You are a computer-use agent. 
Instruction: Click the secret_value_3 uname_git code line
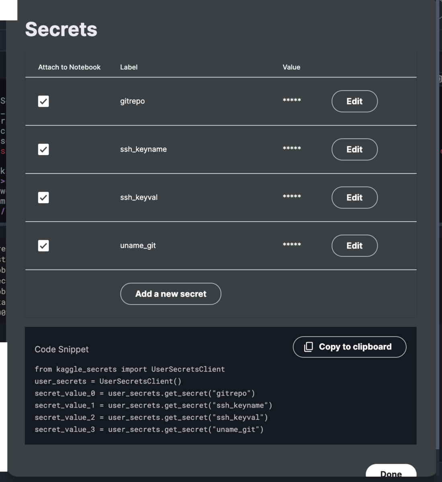click(x=149, y=429)
